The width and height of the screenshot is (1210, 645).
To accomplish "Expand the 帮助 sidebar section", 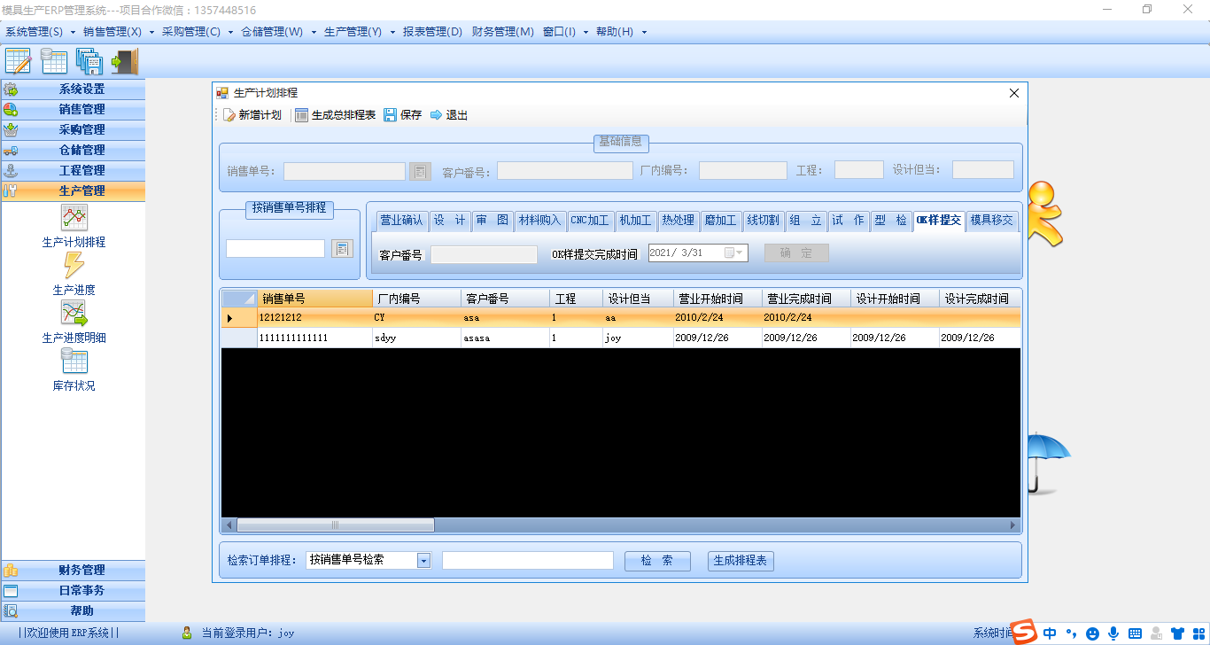I will tap(74, 610).
